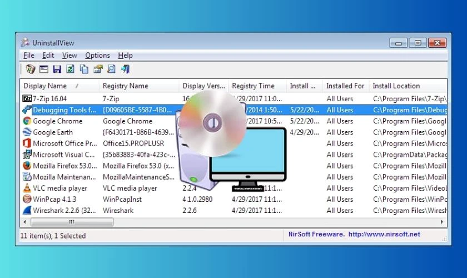Click registry name 'WinPcapInst'
Viewport: 467px width, 278px height.
[122, 200]
